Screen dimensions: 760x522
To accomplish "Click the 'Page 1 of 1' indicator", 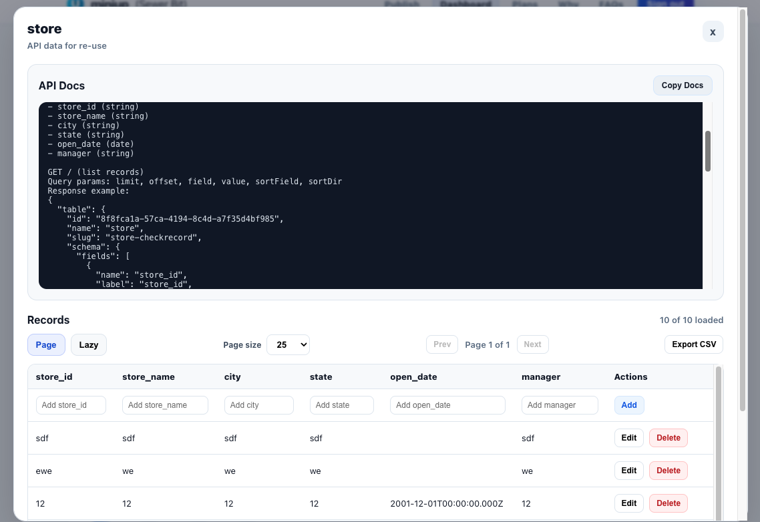I will pos(487,344).
